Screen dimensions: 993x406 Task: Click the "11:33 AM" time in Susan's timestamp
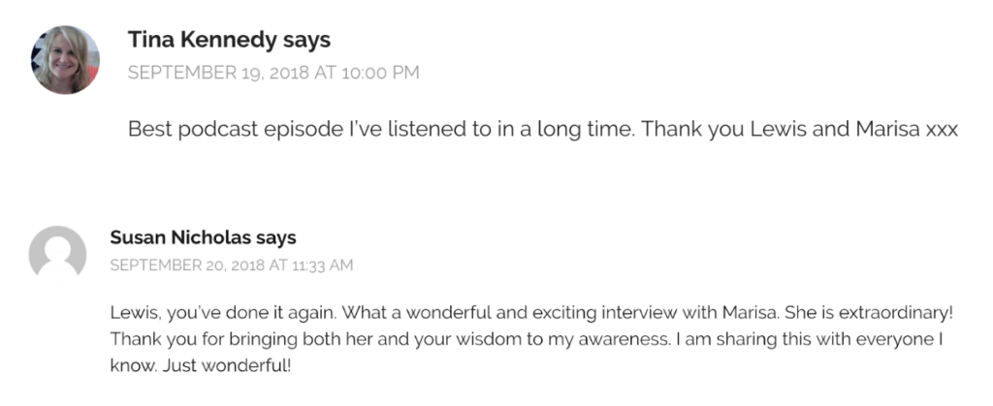[x=322, y=265]
